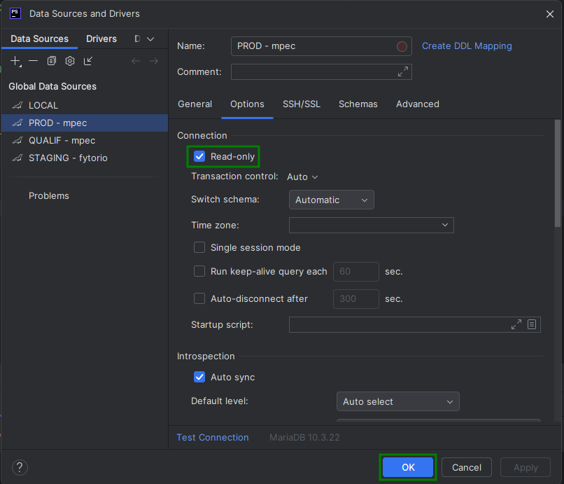Click the Create DDL Mapping link
This screenshot has height=484, width=564.
coord(467,46)
